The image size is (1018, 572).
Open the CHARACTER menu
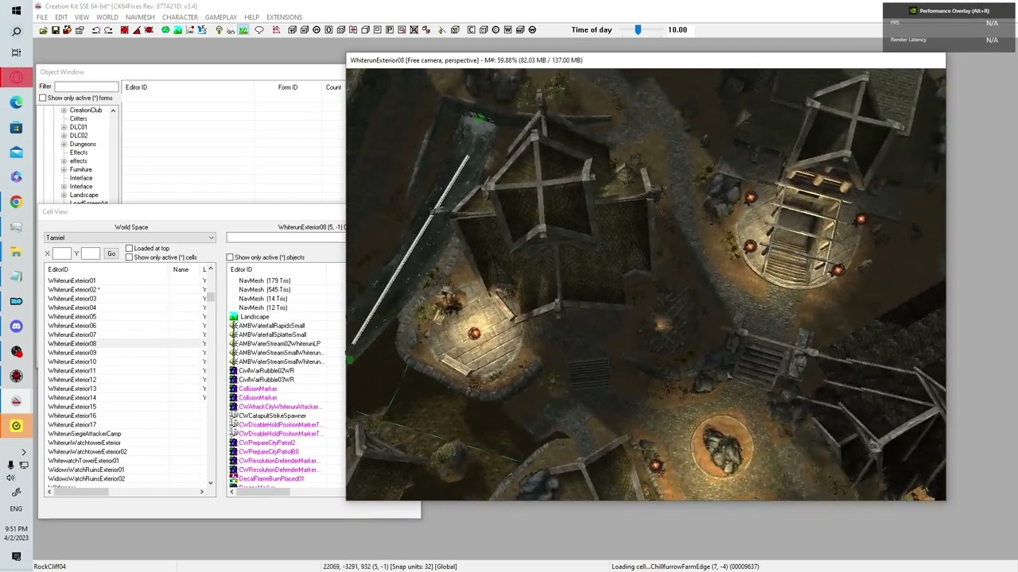tap(180, 17)
